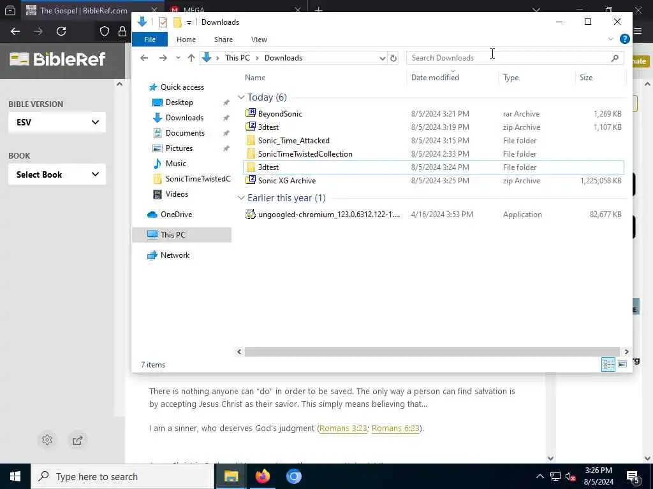Refresh the Downloads folder view
Viewport: 653px width, 489px height.
(x=393, y=58)
